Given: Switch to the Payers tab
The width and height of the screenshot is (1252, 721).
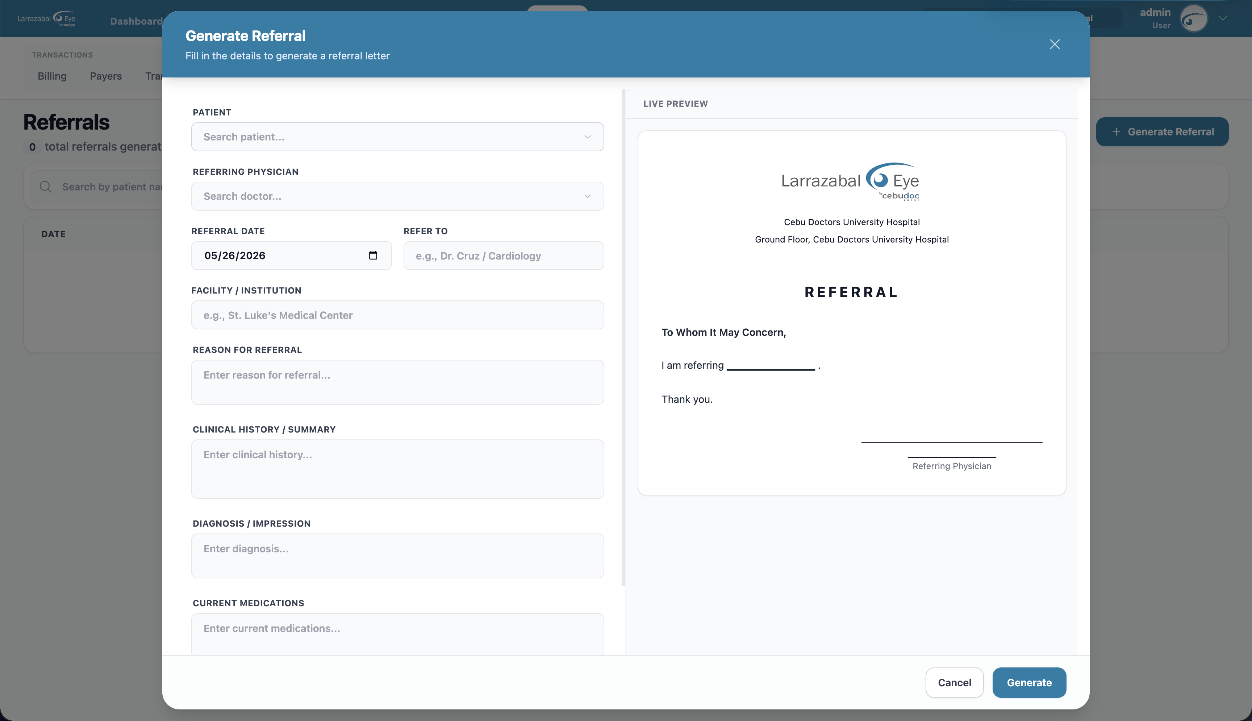Looking at the screenshot, I should point(105,76).
